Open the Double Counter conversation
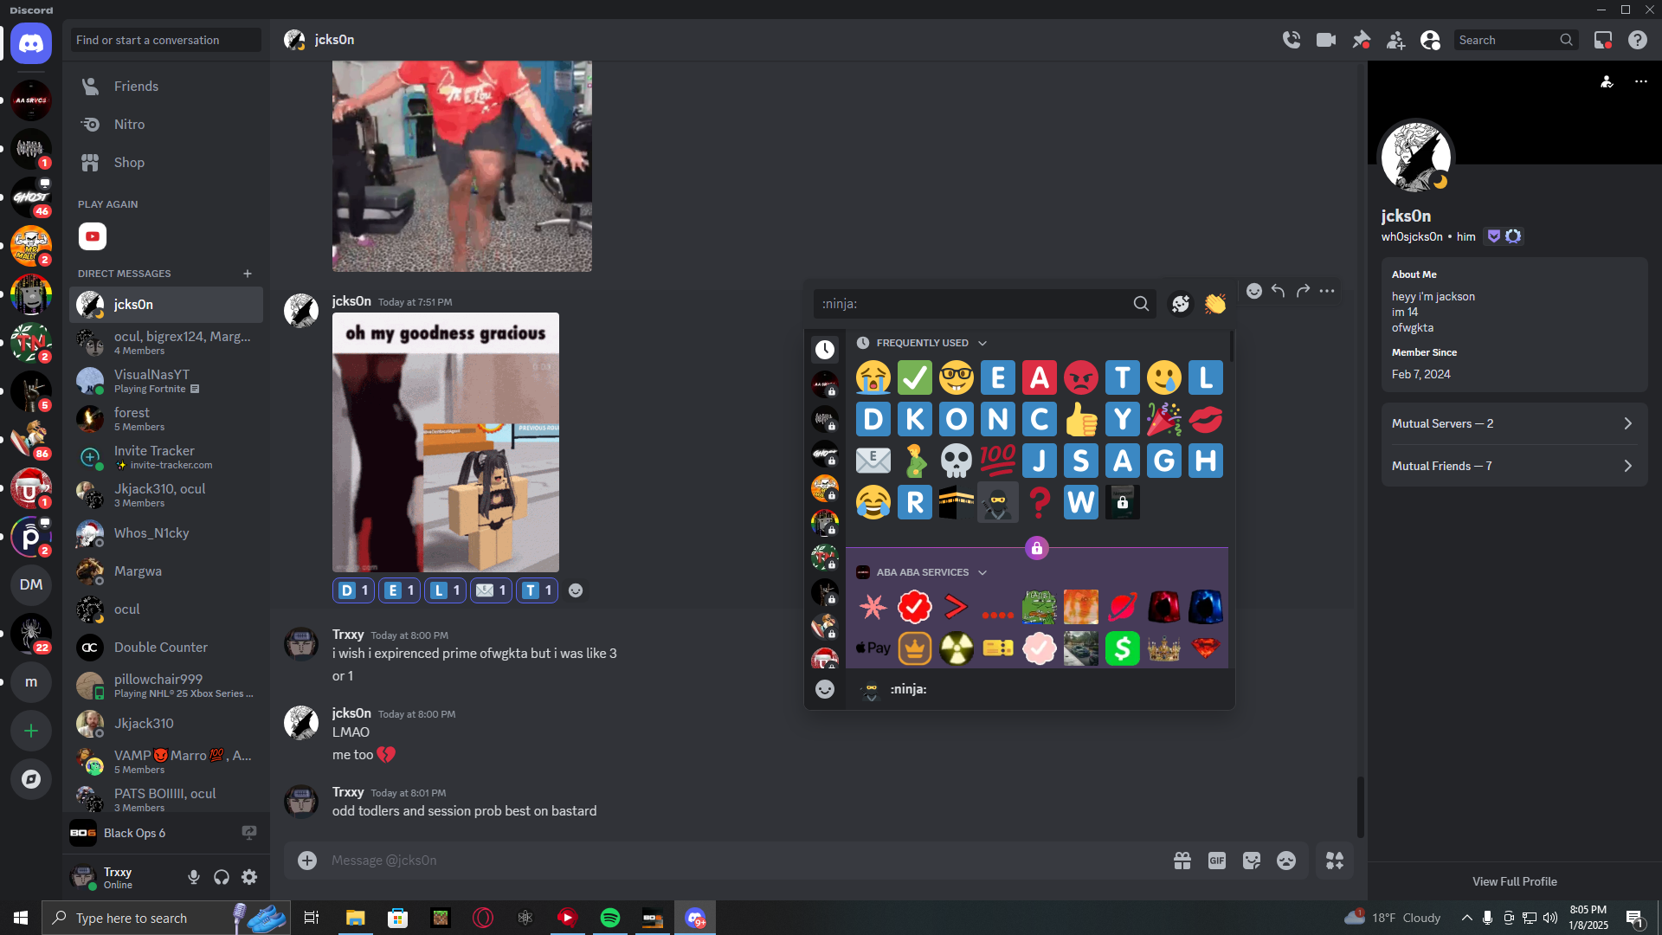The image size is (1662, 935). tap(161, 648)
